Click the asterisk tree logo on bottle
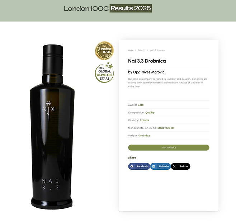 pyautogui.click(x=49, y=110)
